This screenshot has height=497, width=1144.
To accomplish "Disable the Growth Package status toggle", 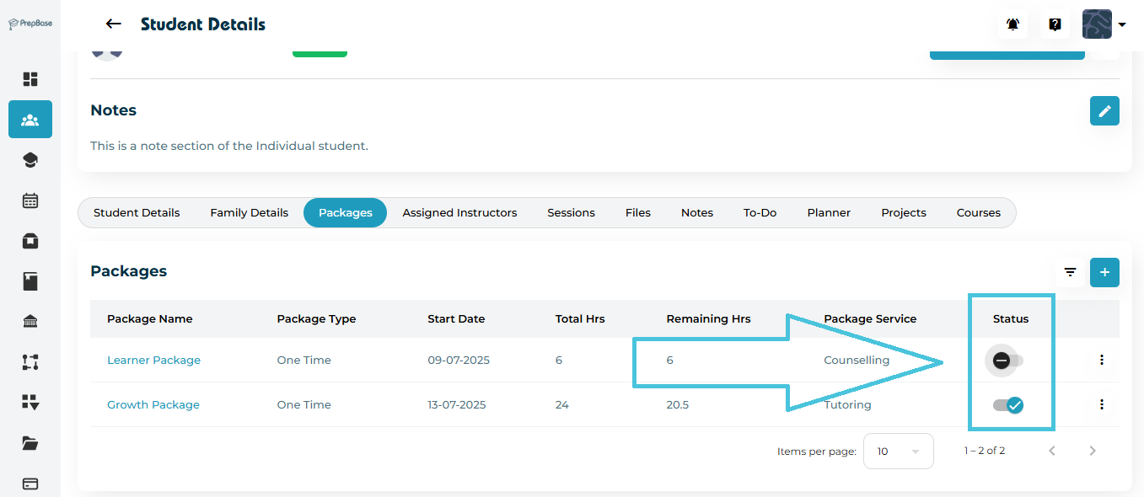I will (1008, 405).
